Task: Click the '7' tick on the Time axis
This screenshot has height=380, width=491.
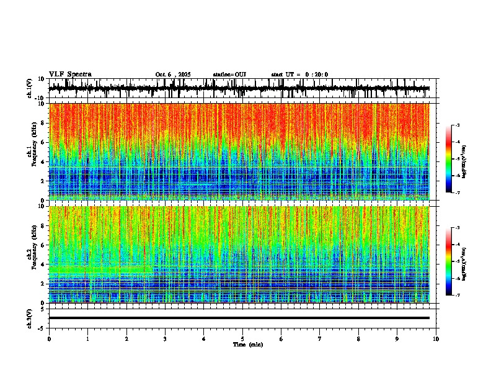Action: [x=320, y=339]
